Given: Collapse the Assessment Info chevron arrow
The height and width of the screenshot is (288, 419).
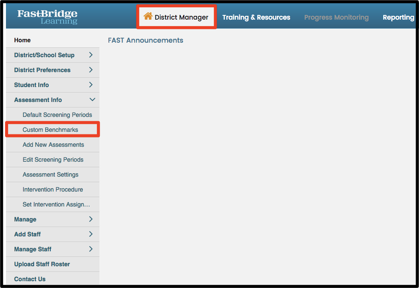Looking at the screenshot, I should point(92,99).
